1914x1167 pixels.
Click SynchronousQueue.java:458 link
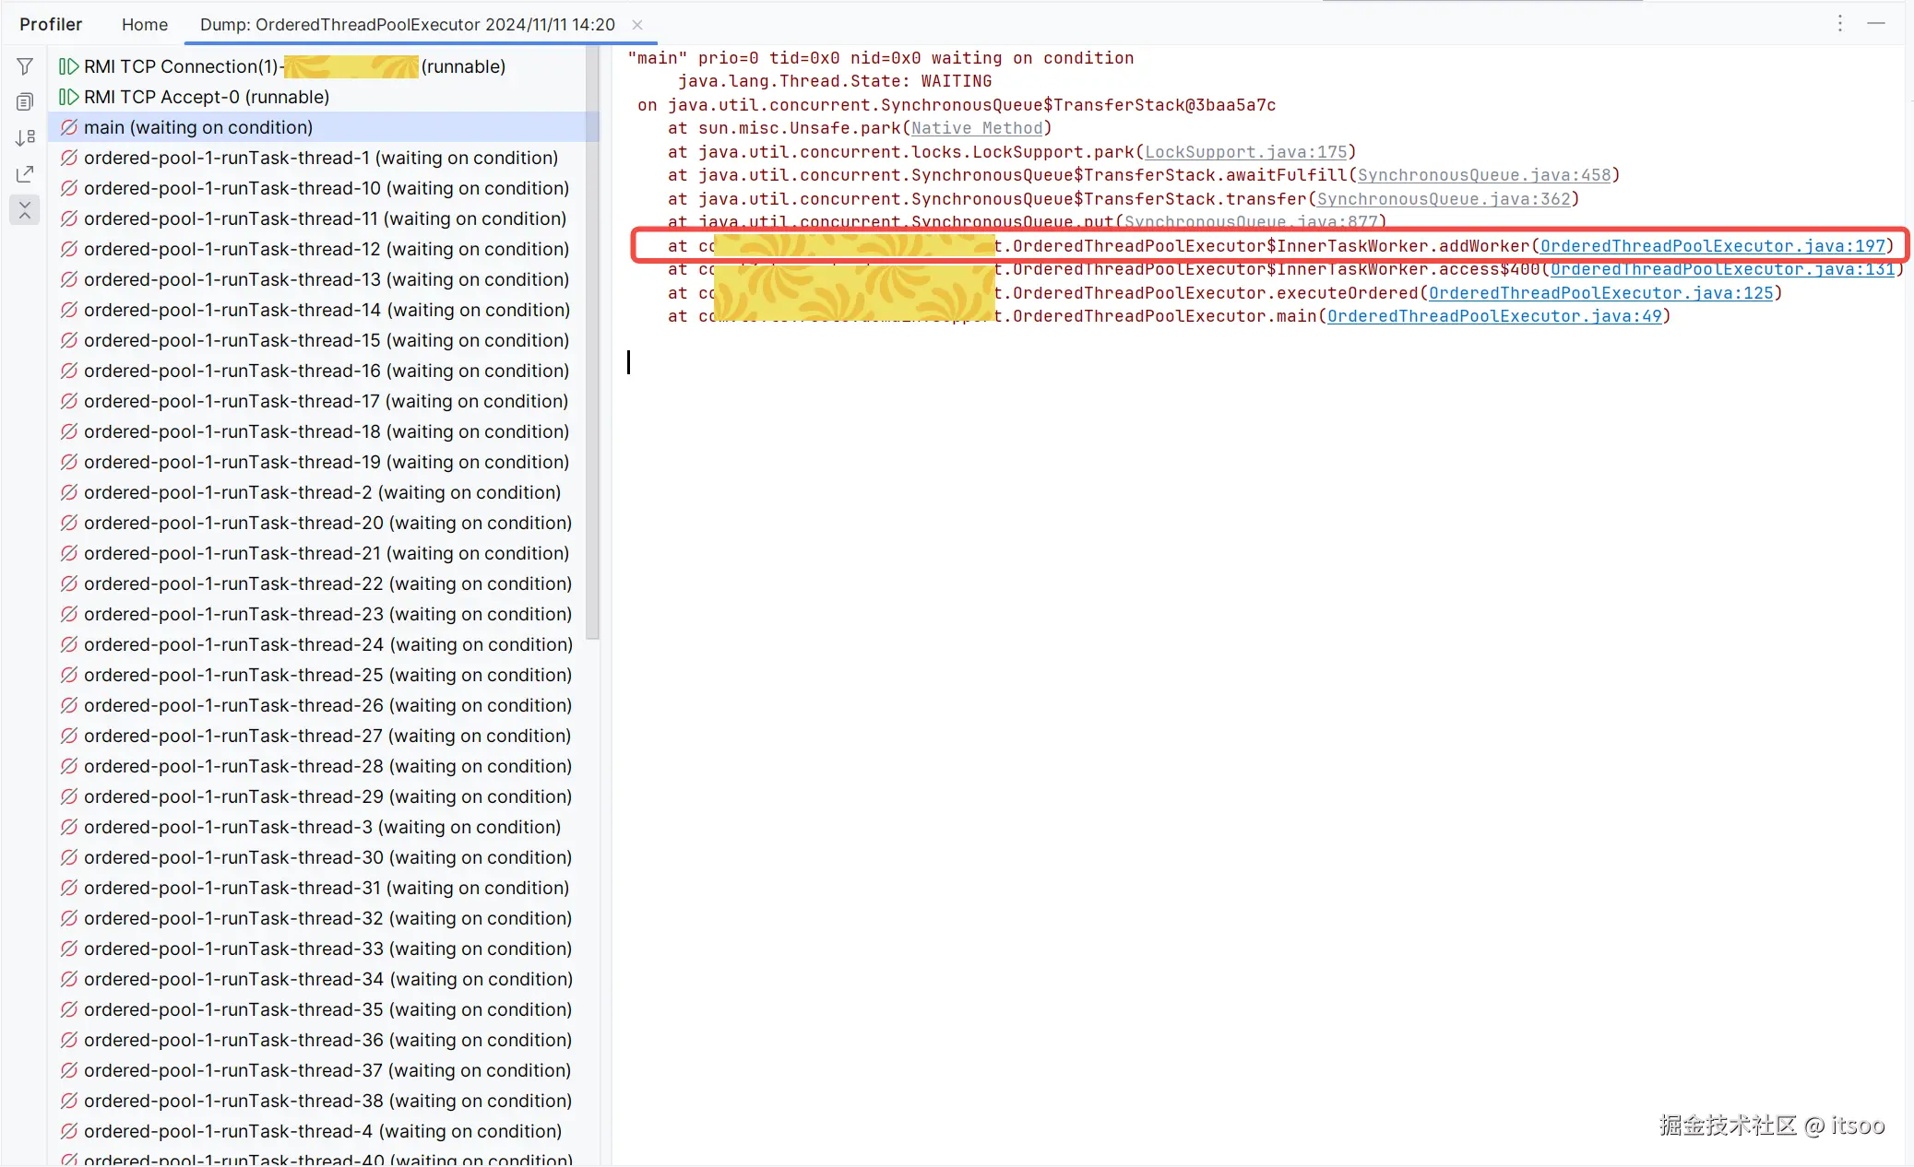pyautogui.click(x=1483, y=175)
